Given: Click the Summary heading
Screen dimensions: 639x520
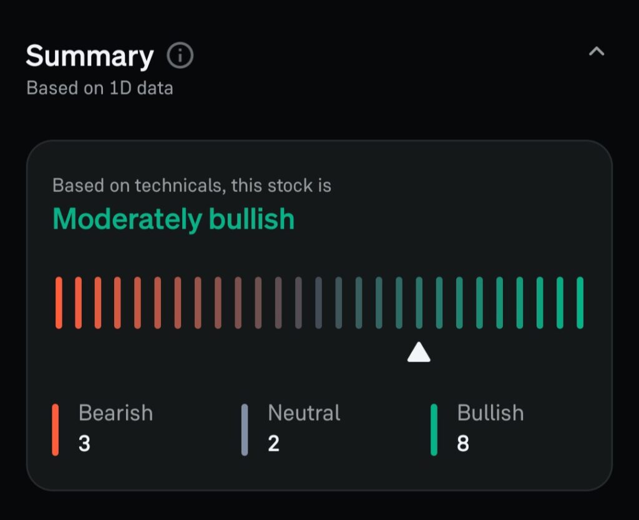Looking at the screenshot, I should click(89, 57).
